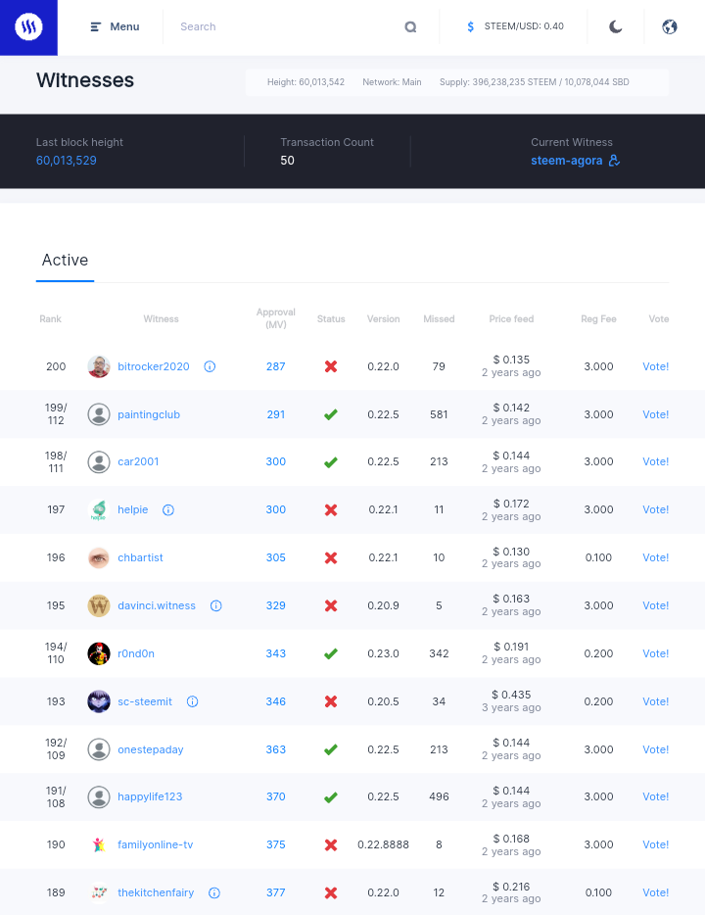
Task: Vote for r0nd0n
Action: click(x=655, y=653)
